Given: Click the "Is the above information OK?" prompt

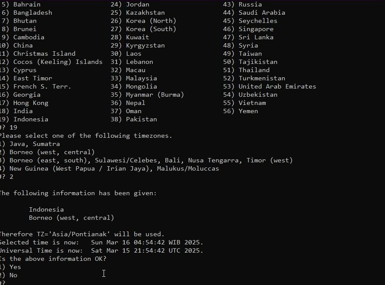Looking at the screenshot, I should [x=53, y=259].
